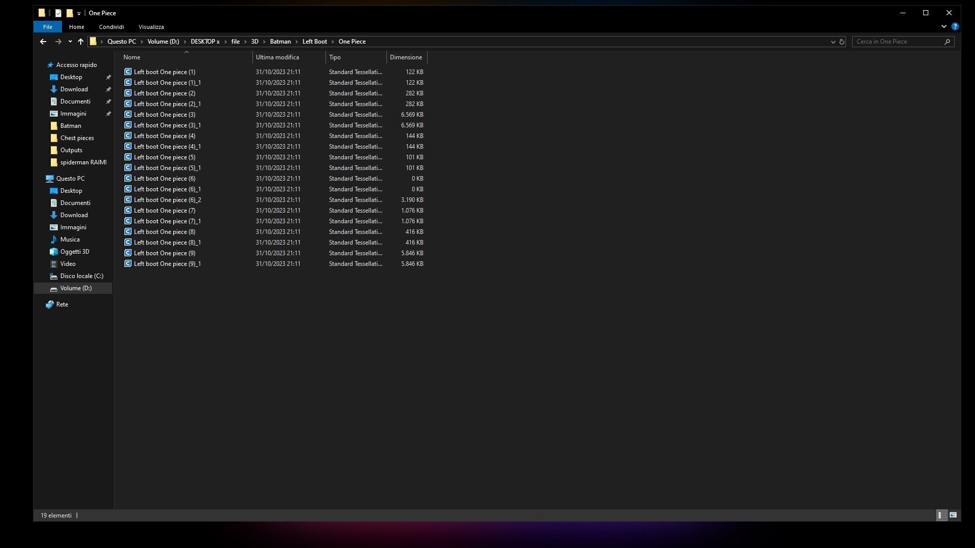Click the Properties icon in the quick access toolbar

point(58,13)
